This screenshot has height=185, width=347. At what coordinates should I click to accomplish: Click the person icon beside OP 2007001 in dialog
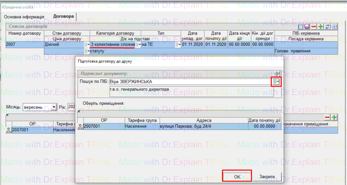click(x=81, y=127)
